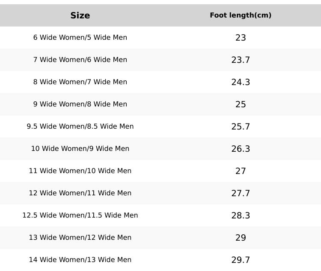The image size is (321, 271).
Task: Click the 25.7 foot length cell
Action: click(241, 127)
